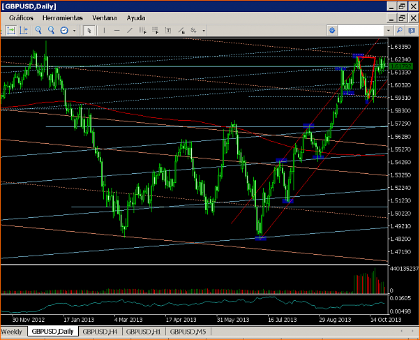
Task: Select the Fibonacci Retracement tool
Action: pyautogui.click(x=156, y=31)
